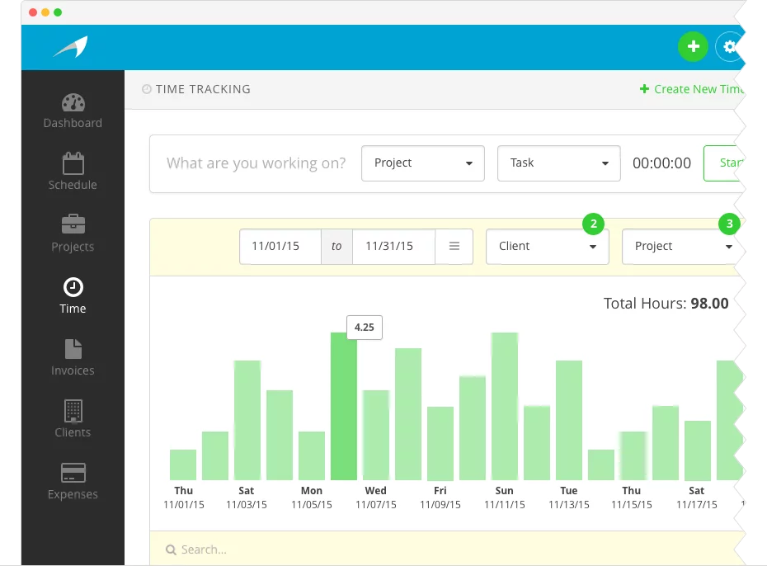The image size is (767, 566).
Task: Click the 'What are you working on?' field
Action: [256, 163]
